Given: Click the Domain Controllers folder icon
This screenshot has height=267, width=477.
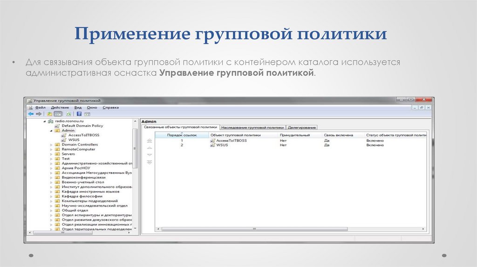Looking at the screenshot, I should 57,145.
